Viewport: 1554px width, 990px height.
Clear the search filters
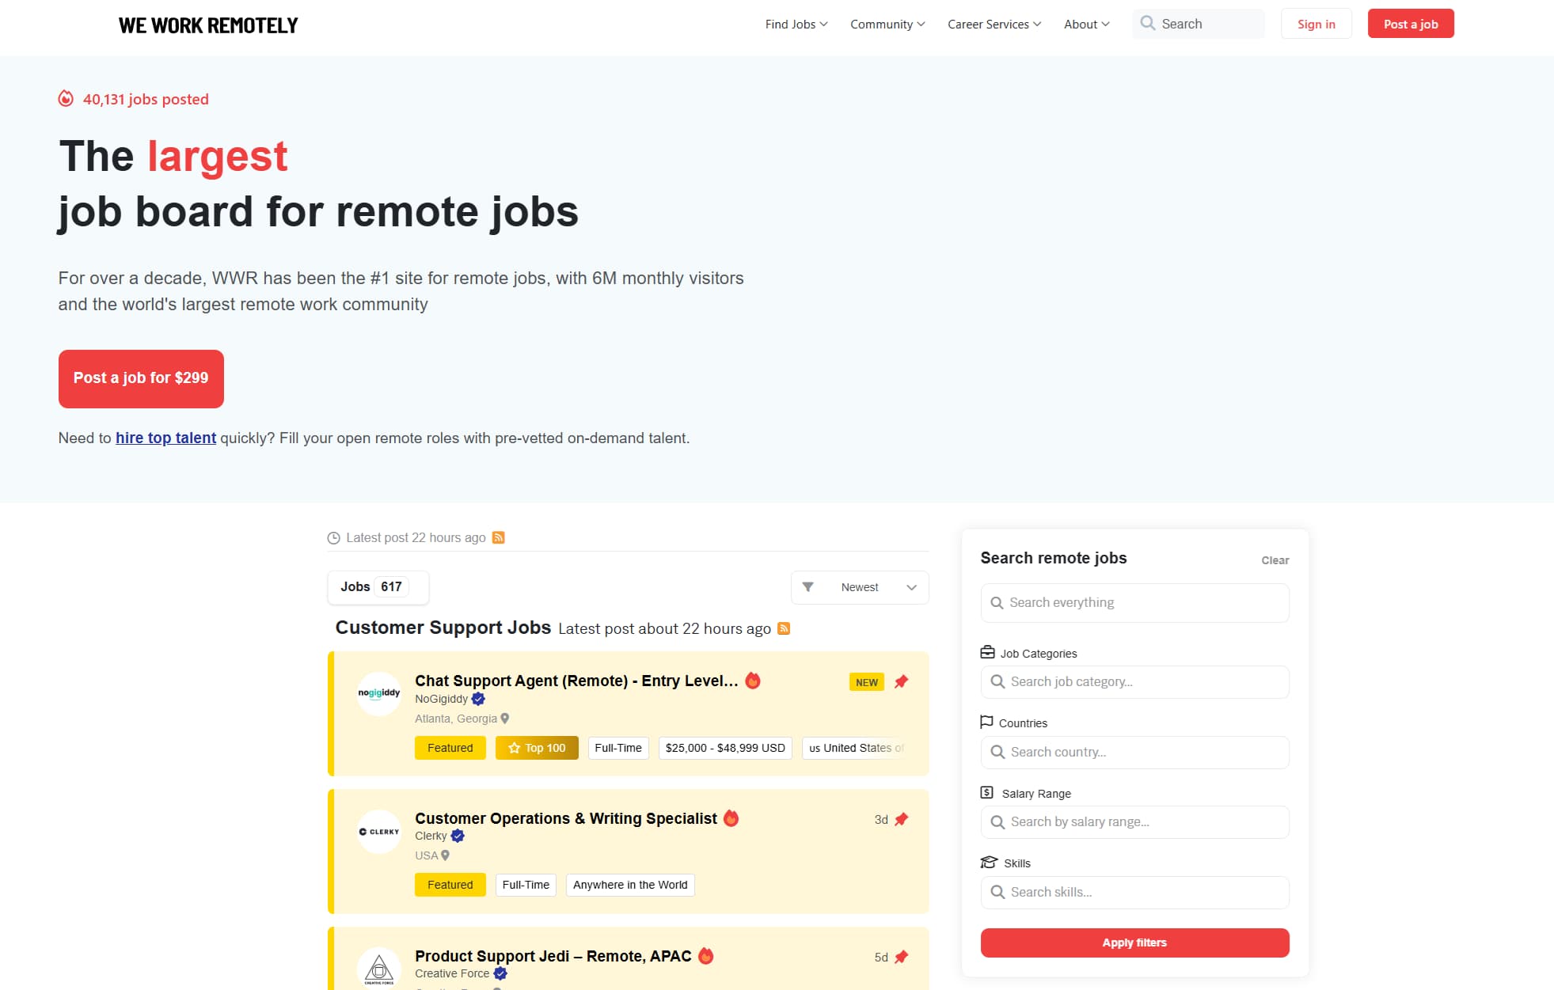[x=1275, y=560]
